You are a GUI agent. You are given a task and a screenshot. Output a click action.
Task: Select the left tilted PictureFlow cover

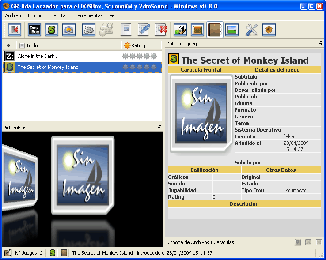click(x=20, y=177)
